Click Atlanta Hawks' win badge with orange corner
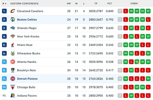 137,62
